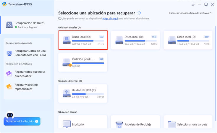Click the Disco local (E:) usage bar

click(x=193, y=41)
